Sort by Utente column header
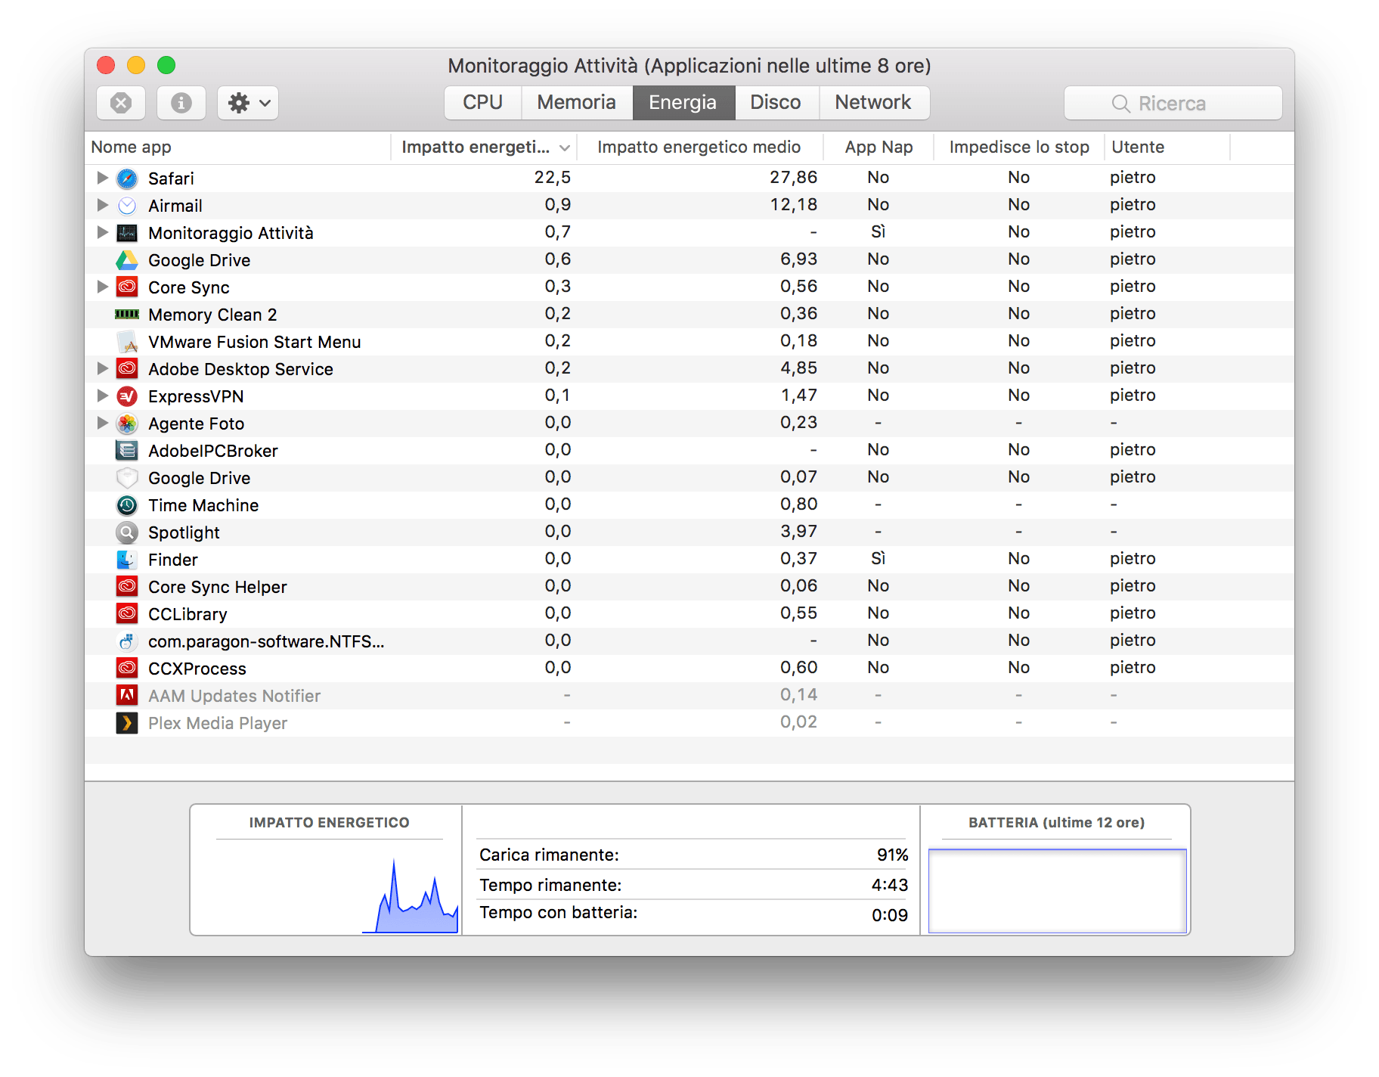 pyautogui.click(x=1167, y=147)
